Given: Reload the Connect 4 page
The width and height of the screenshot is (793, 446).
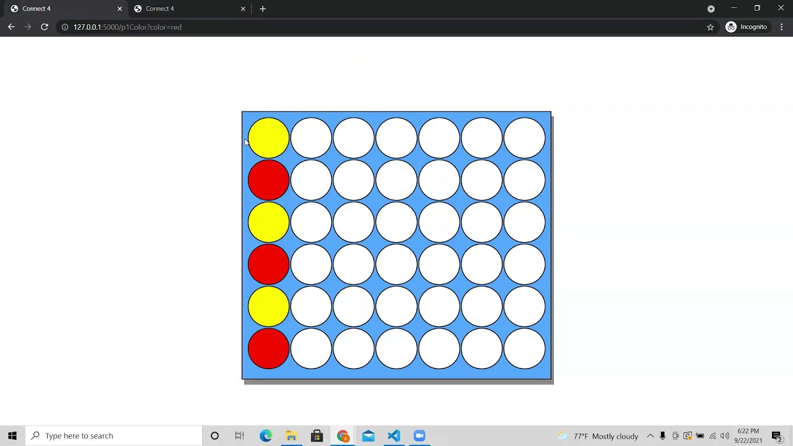Looking at the screenshot, I should (x=45, y=27).
